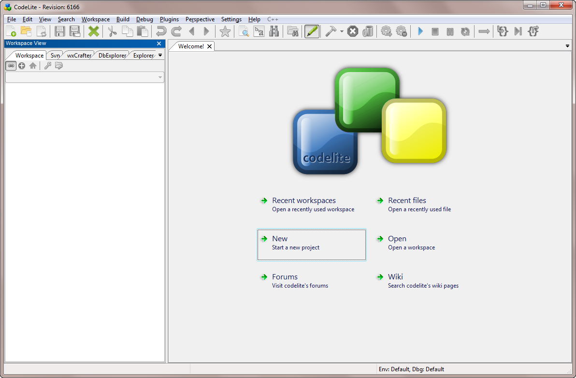
Task: Expand the build hammer dropdown arrow
Action: (342, 31)
